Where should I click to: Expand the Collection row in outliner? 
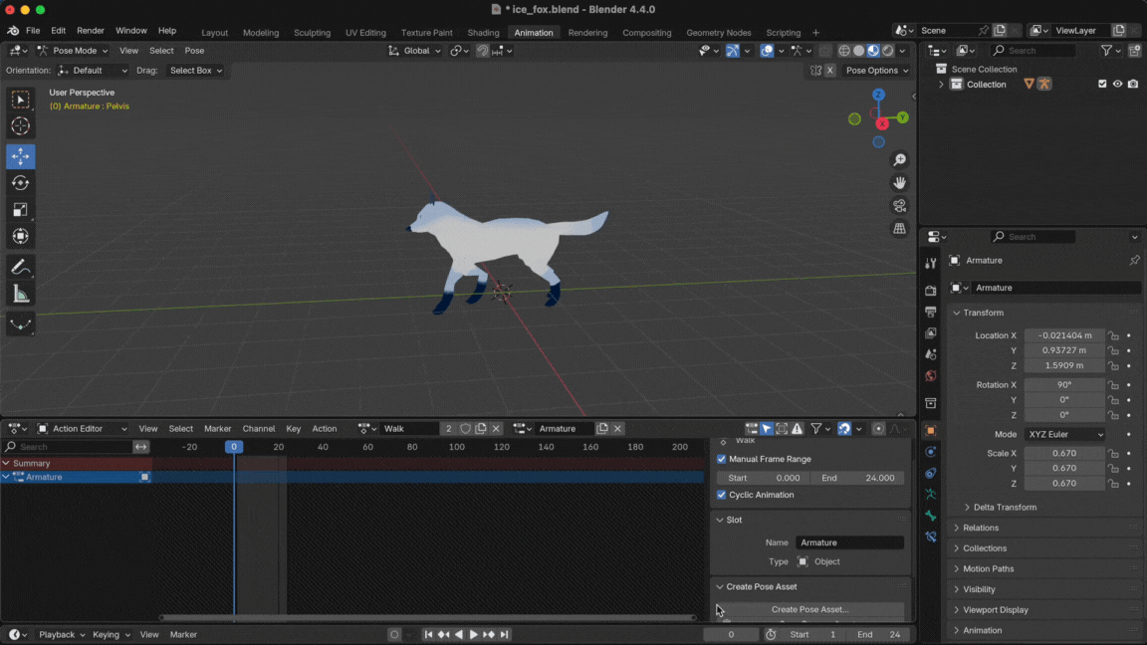pyautogui.click(x=942, y=84)
